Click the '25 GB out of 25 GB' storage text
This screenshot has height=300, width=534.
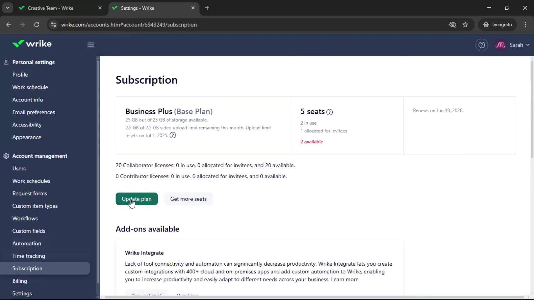[x=166, y=120]
